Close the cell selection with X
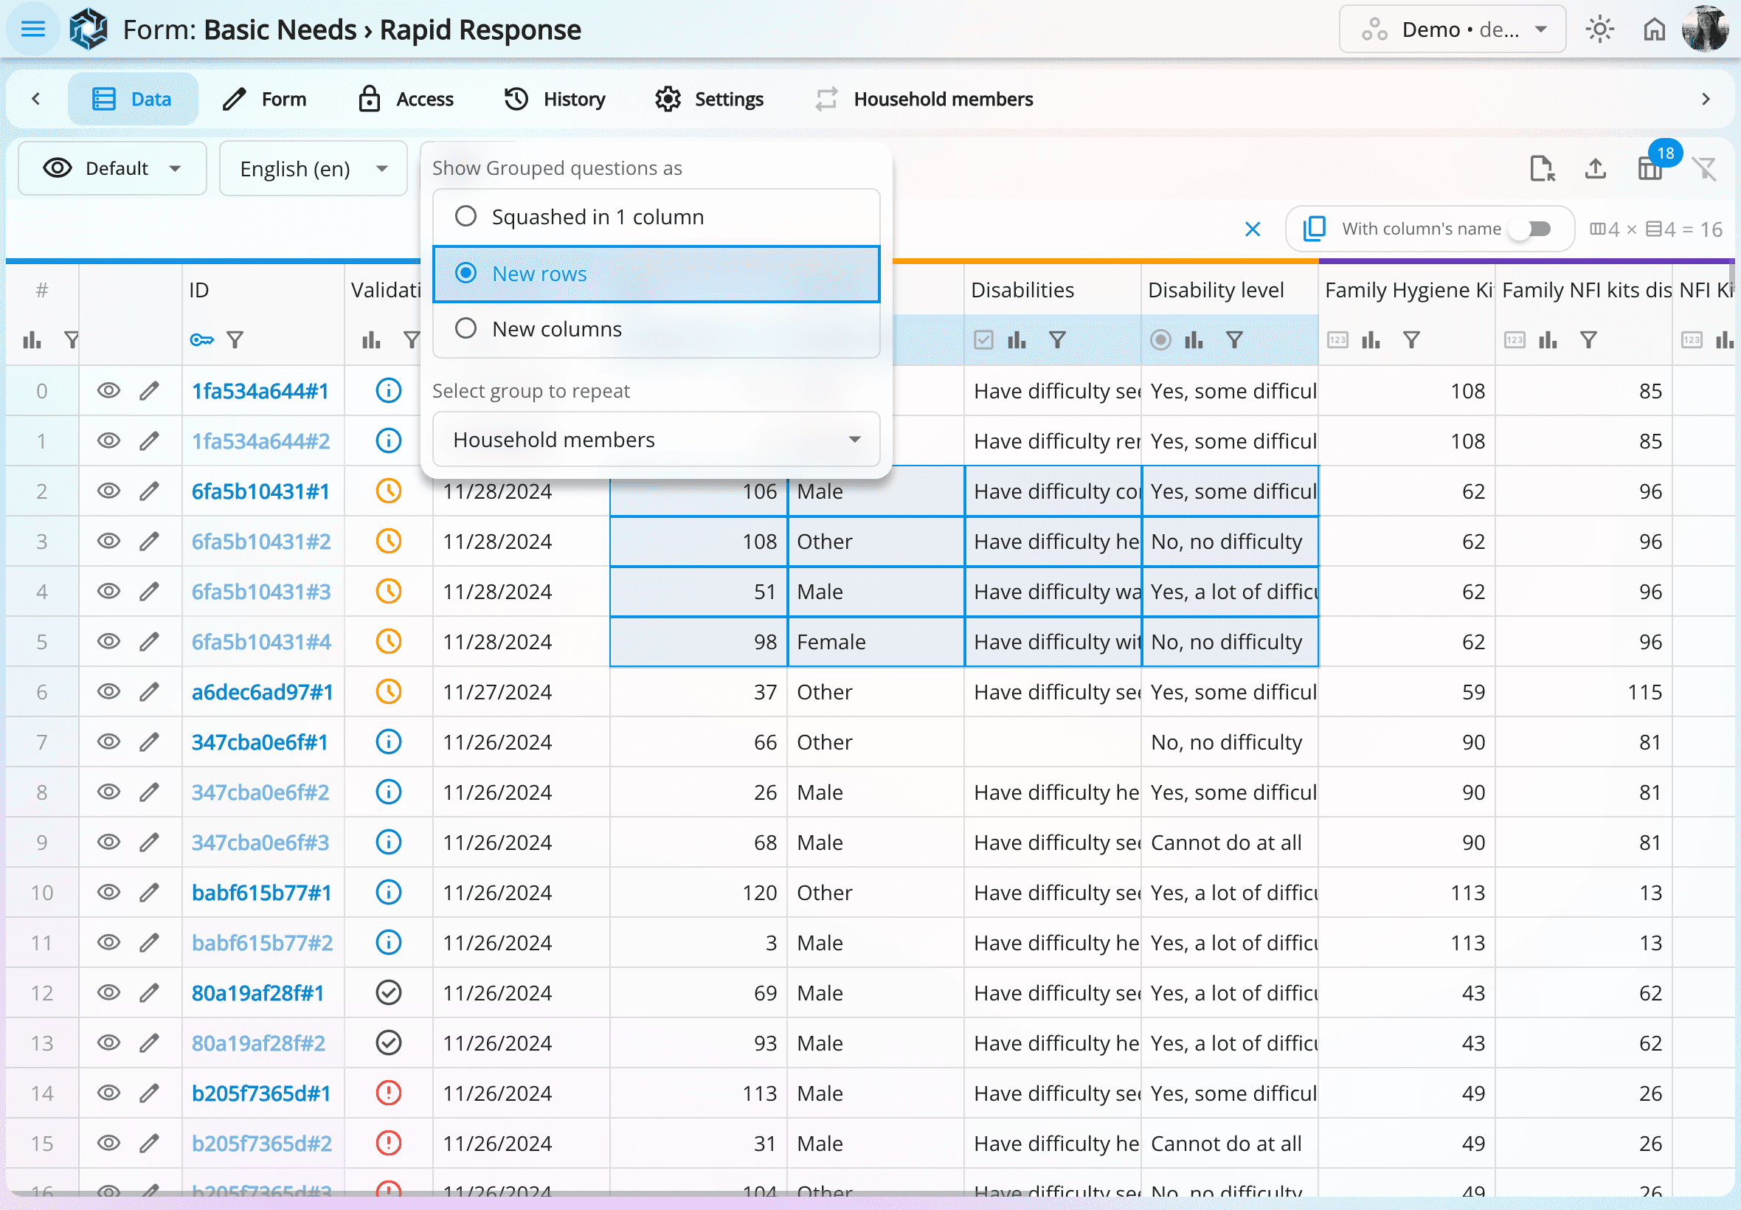This screenshot has width=1741, height=1210. point(1252,229)
